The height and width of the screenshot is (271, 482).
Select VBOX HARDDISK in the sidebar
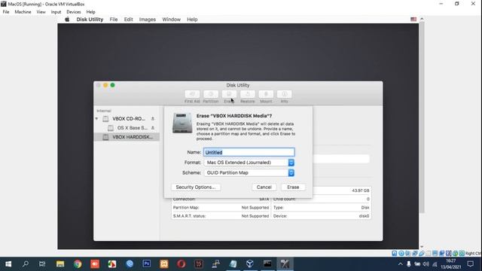[127, 137]
